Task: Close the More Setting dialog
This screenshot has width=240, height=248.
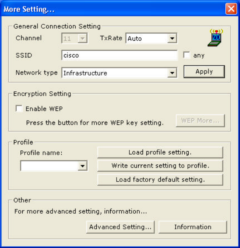Action: point(231,9)
